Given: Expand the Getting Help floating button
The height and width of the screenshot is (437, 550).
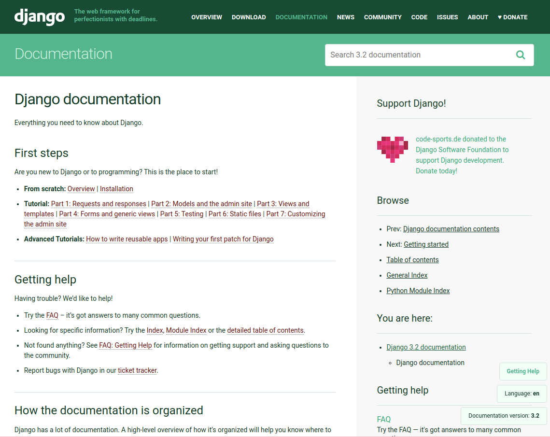Looking at the screenshot, I should pyautogui.click(x=522, y=371).
